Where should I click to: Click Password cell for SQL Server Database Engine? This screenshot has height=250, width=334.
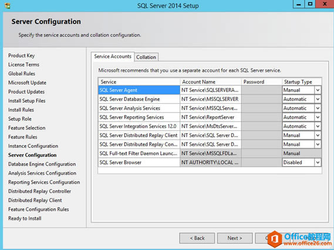tap(262, 99)
